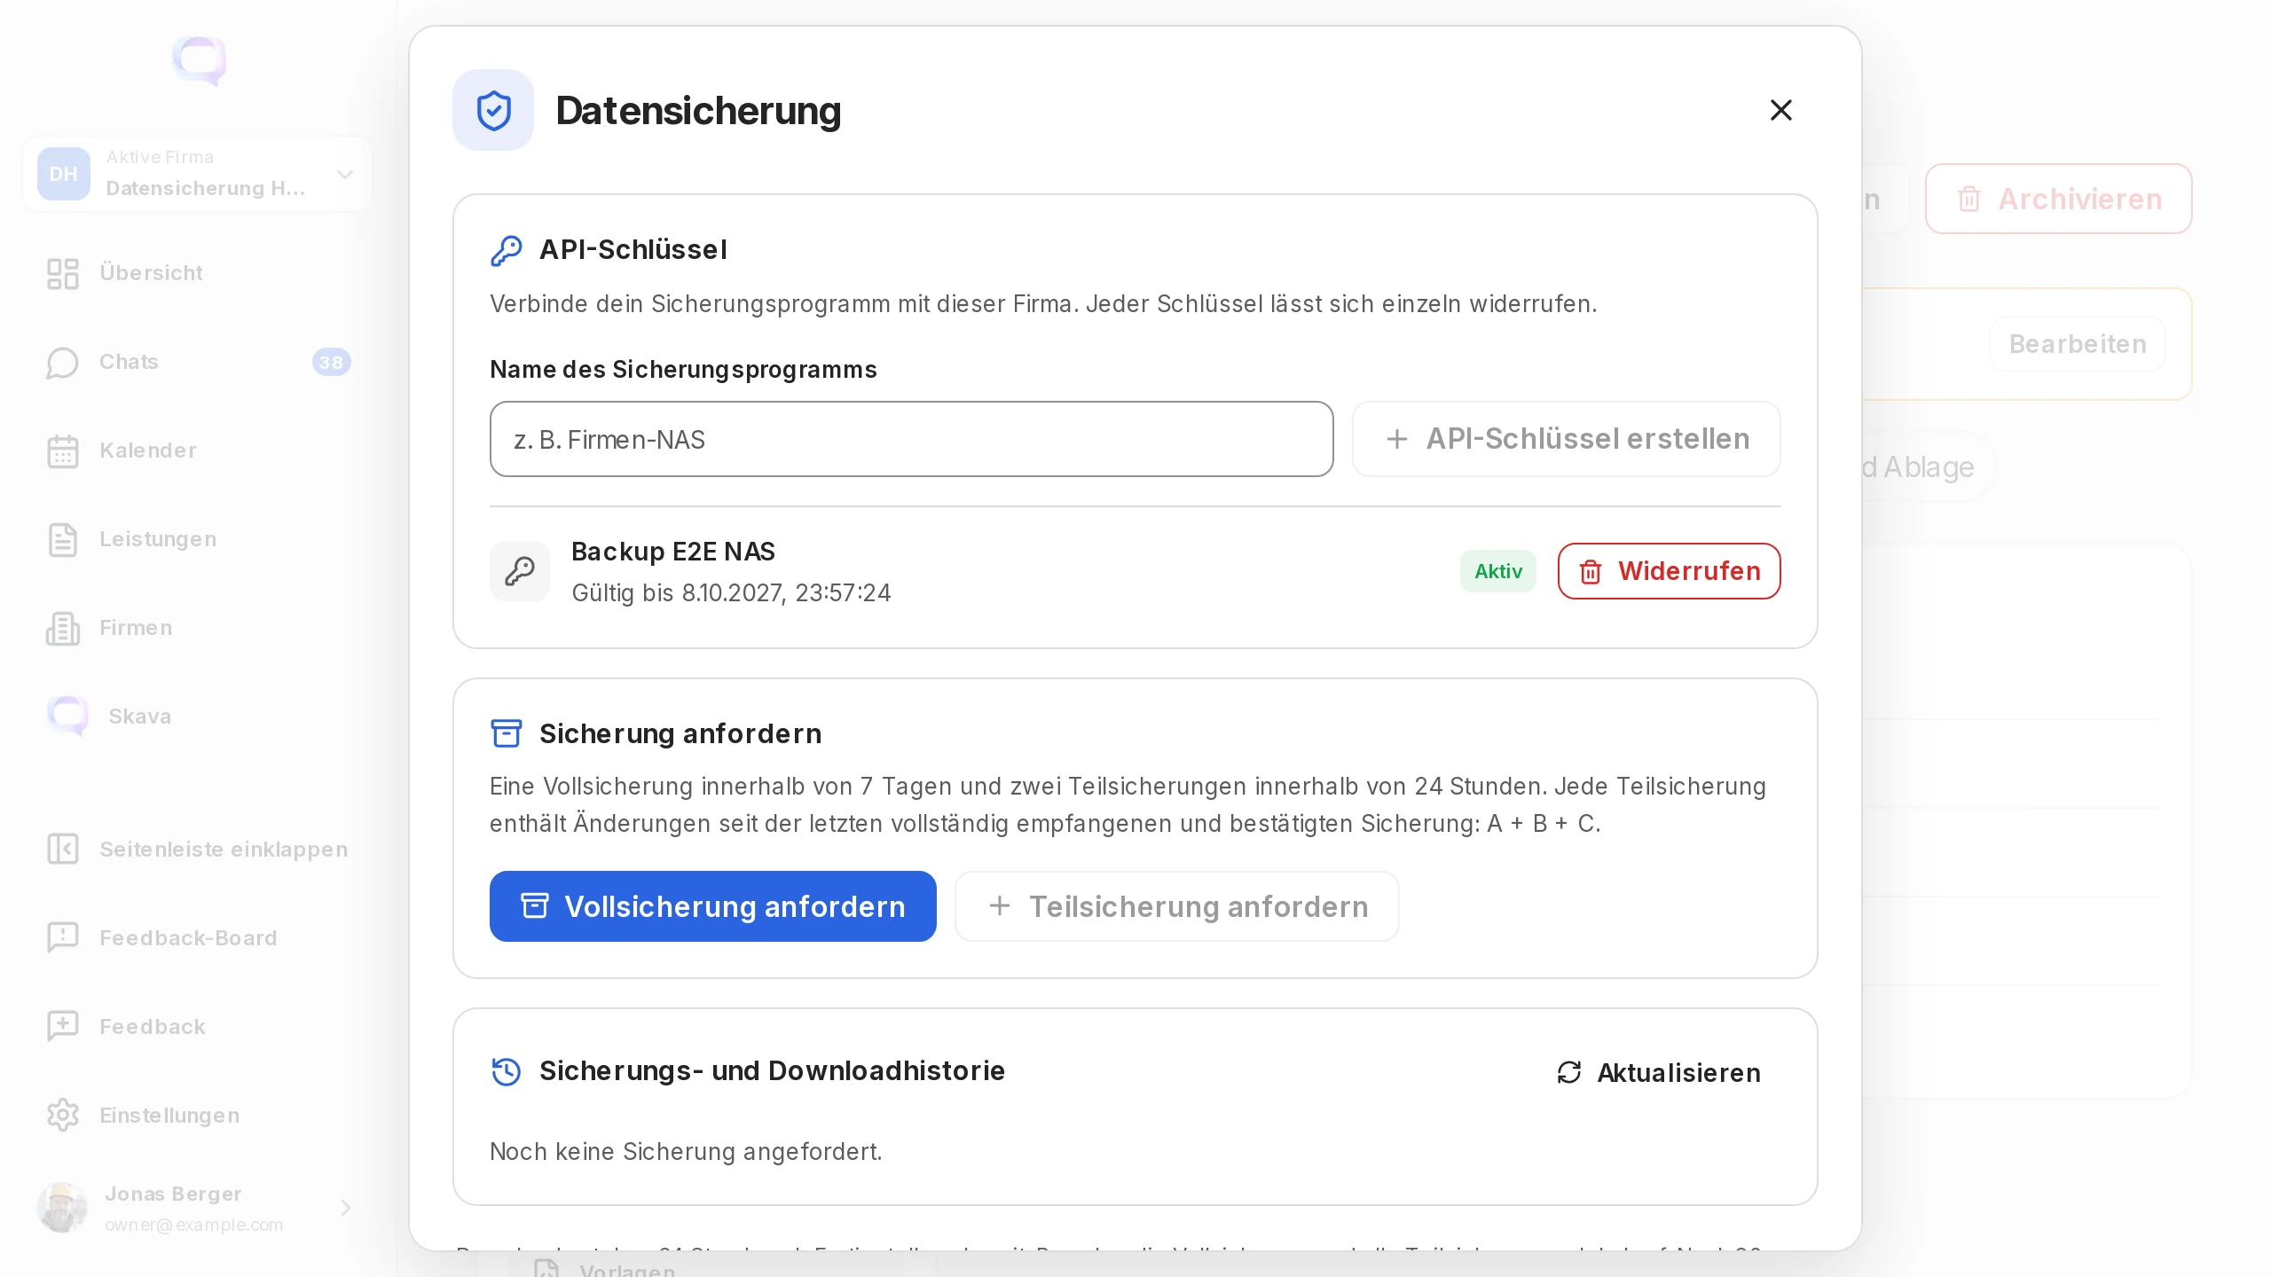Open Jonas Berger profile menu chevron
The image size is (2271, 1277).
(346, 1208)
